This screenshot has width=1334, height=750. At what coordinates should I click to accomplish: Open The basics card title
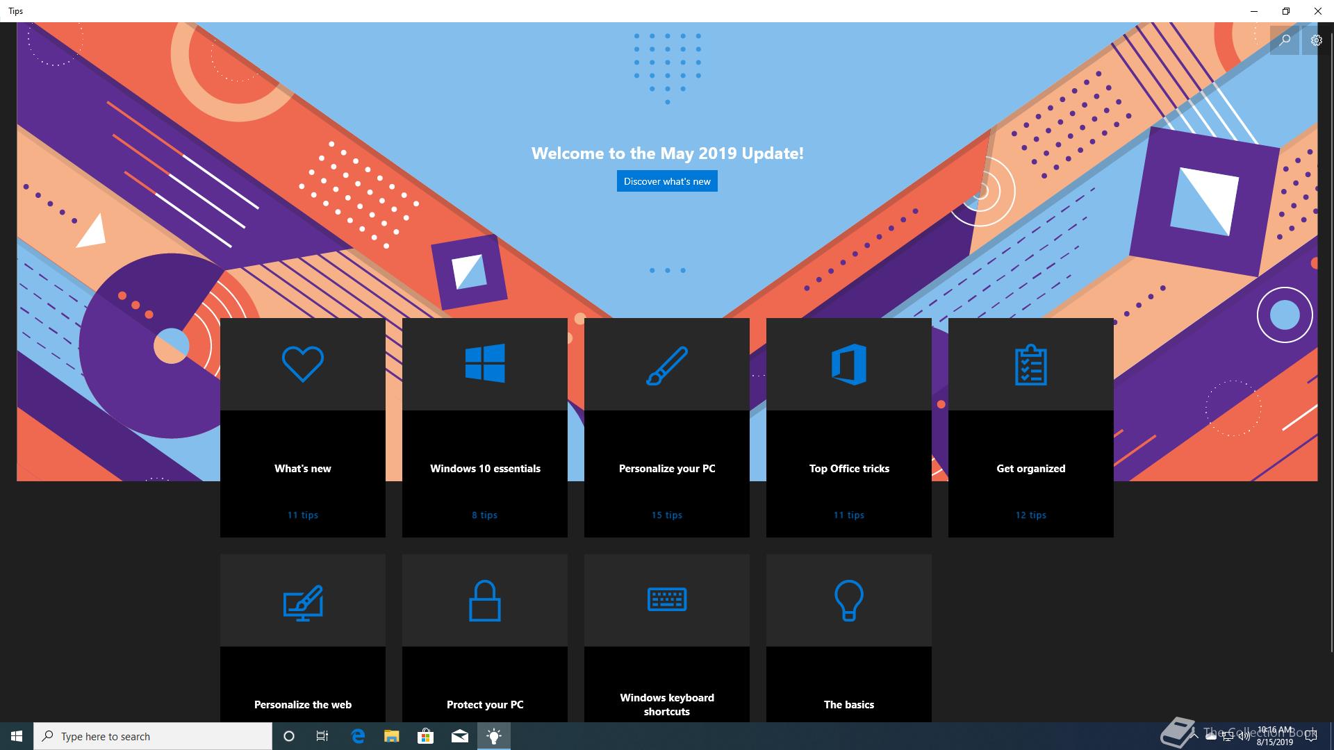849,705
